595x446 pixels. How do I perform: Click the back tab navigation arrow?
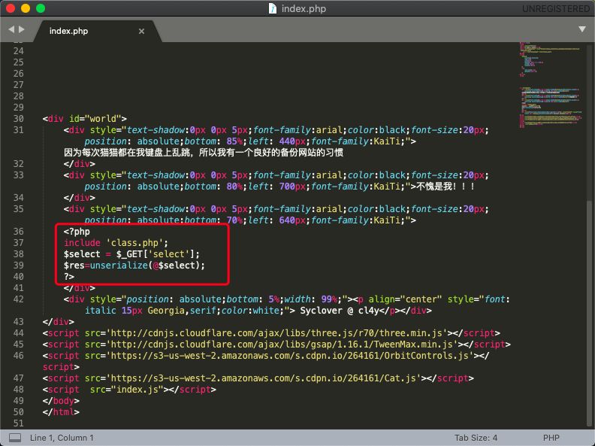11,29
